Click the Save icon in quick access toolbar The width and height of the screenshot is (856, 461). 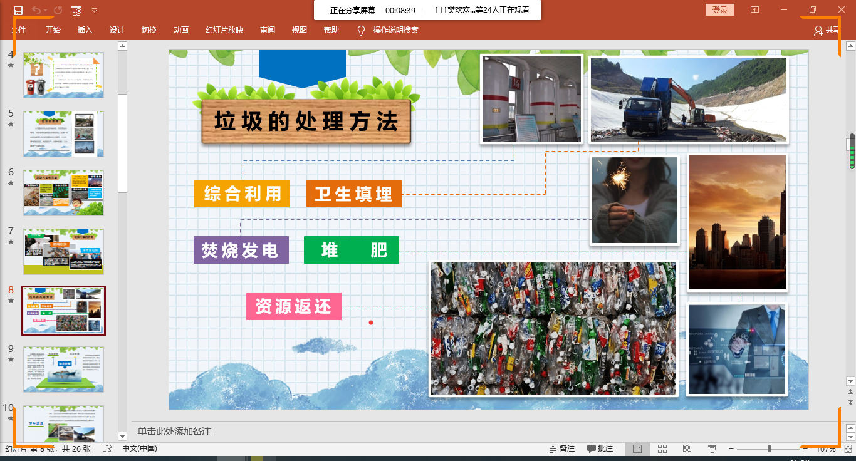click(x=18, y=10)
